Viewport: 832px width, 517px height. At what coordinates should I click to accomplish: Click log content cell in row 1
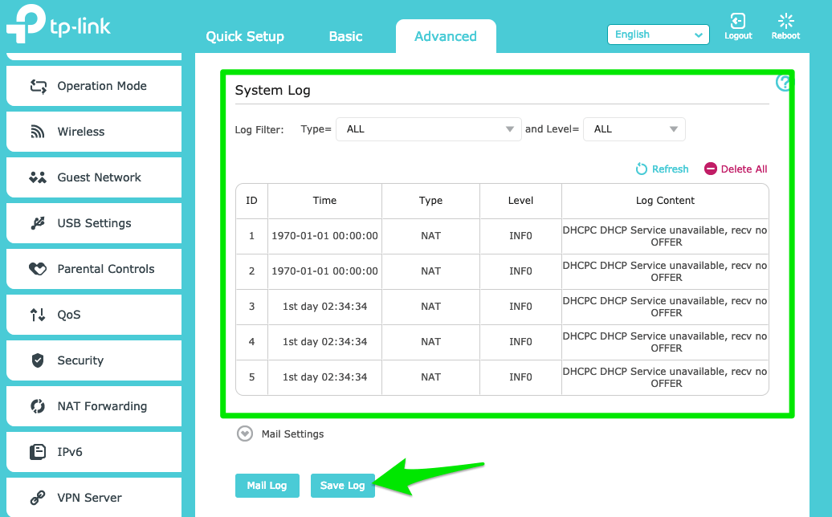[666, 236]
